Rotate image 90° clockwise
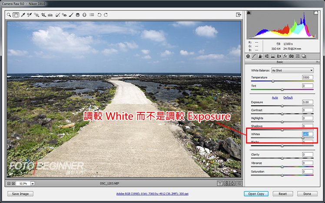 tap(106, 15)
